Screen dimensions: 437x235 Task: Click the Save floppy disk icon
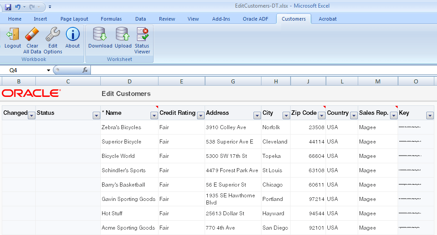8,7
